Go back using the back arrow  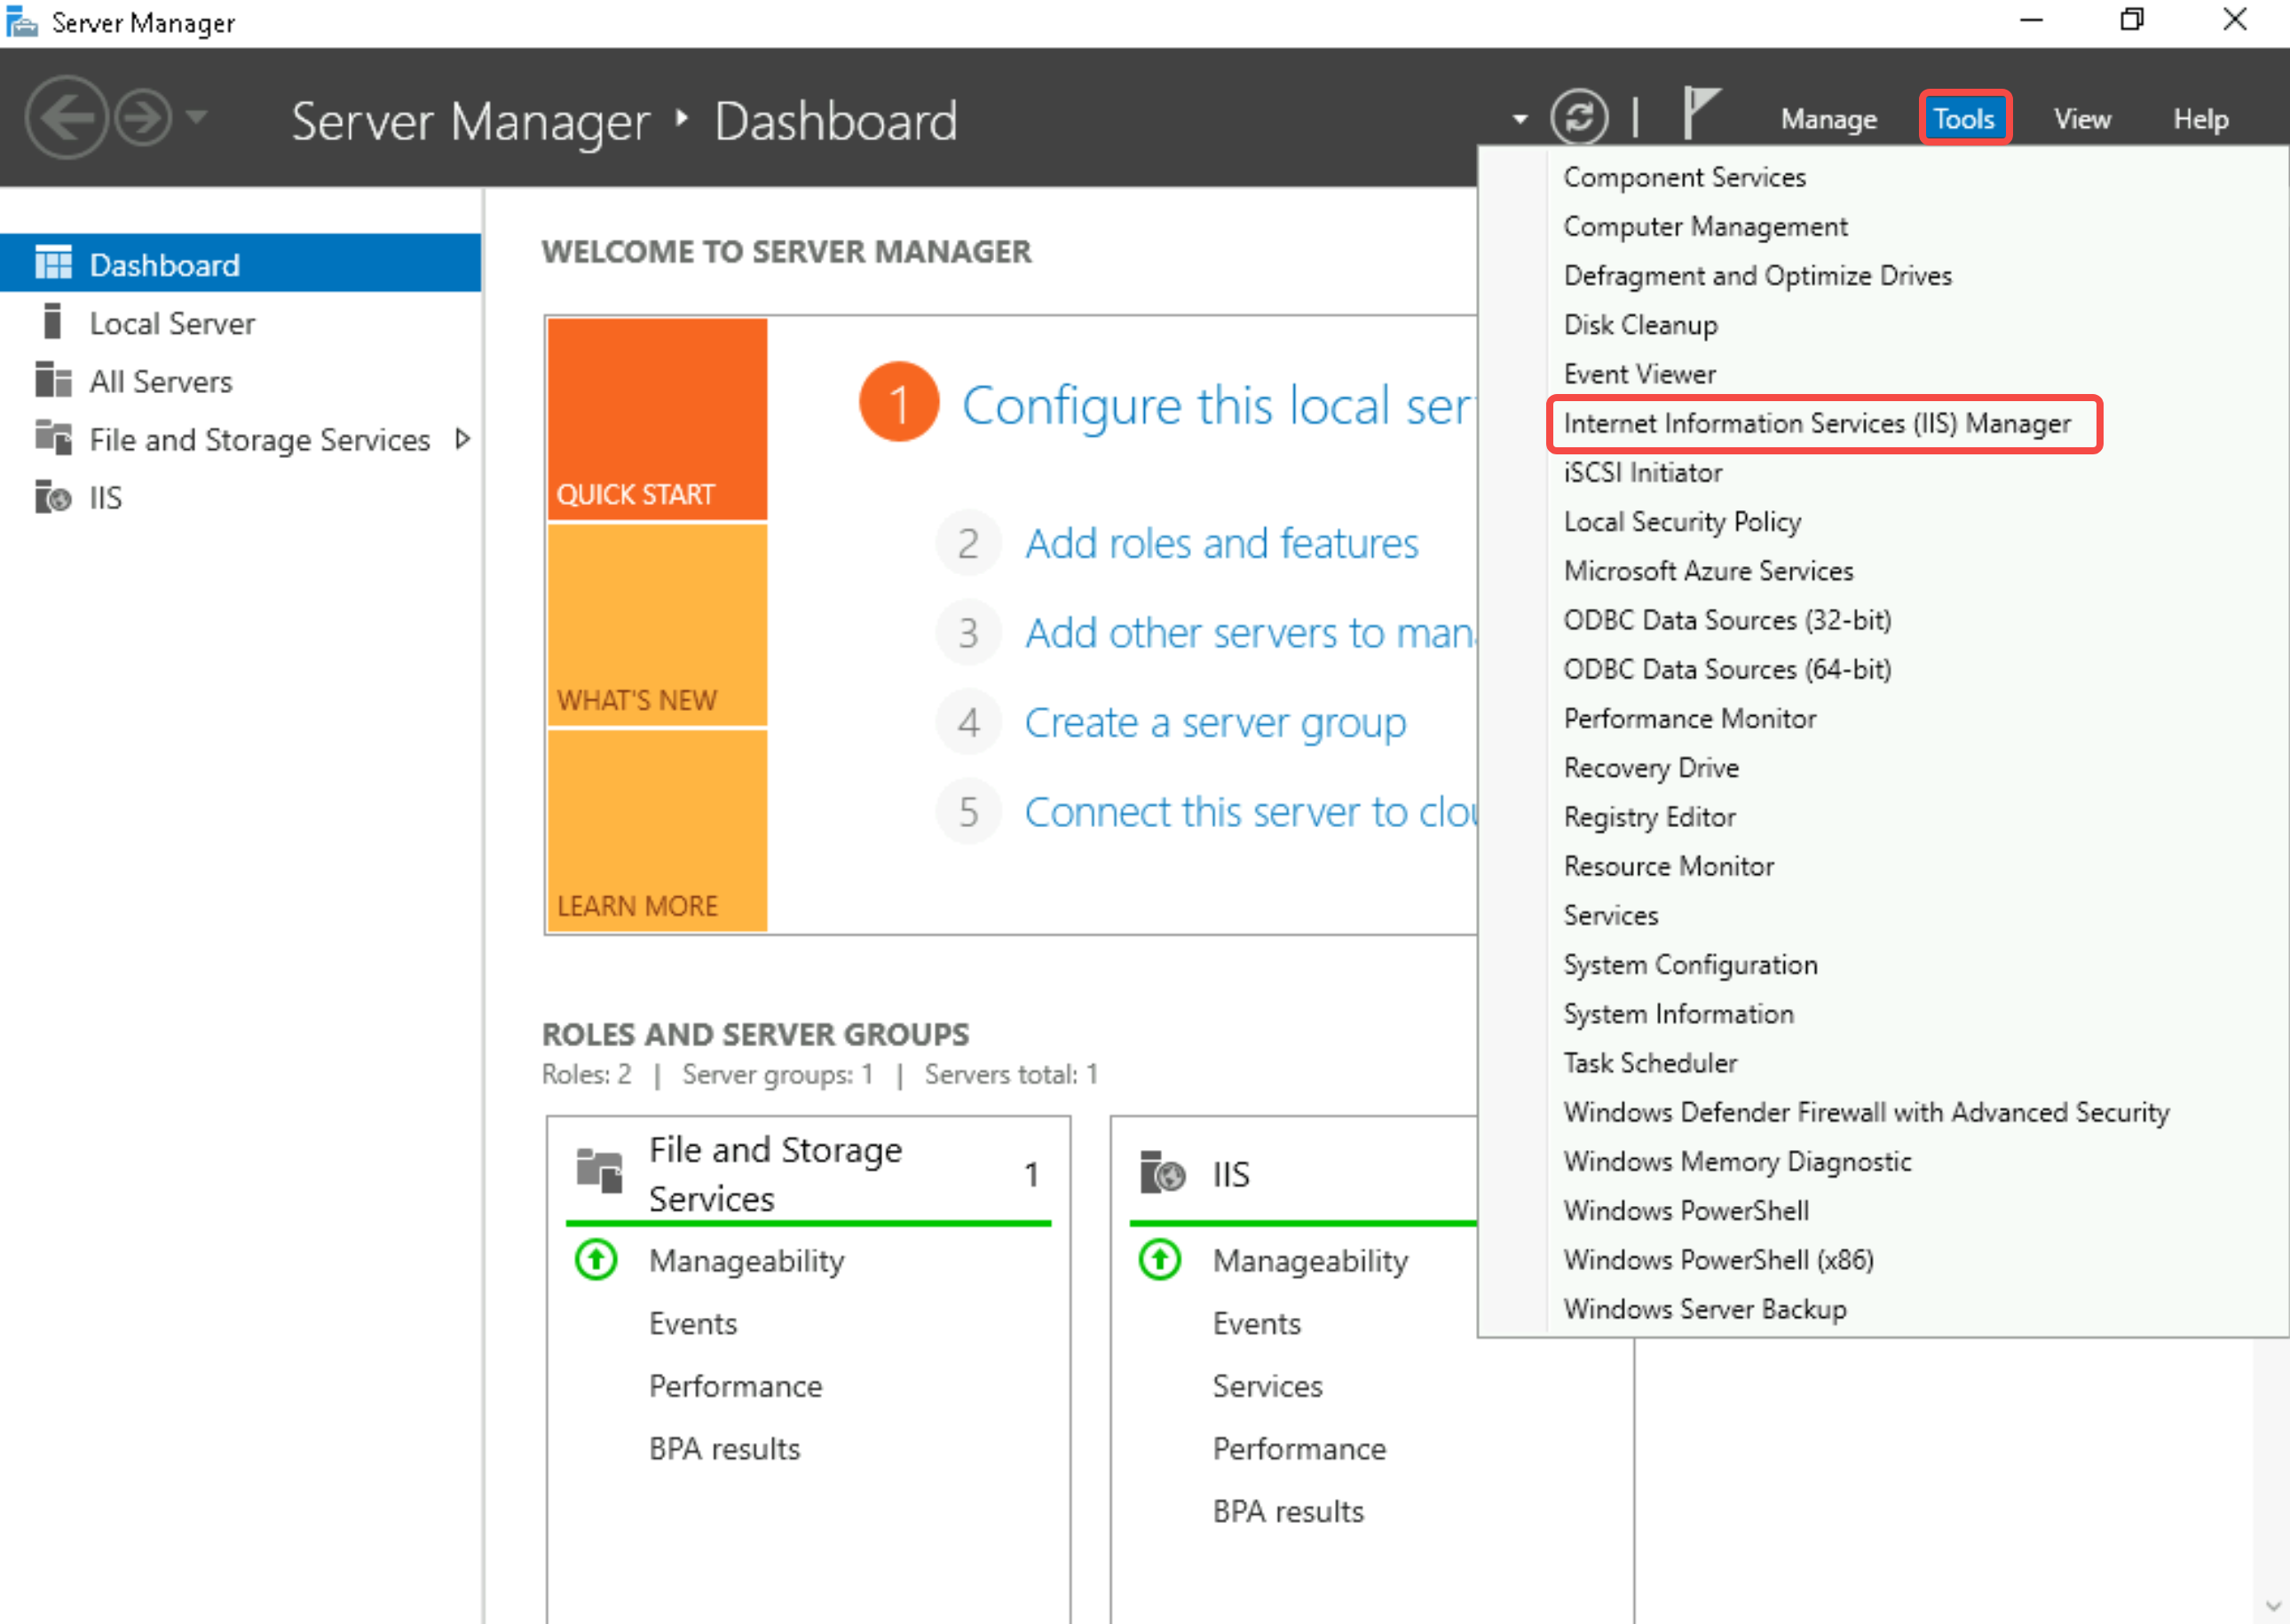pos(66,118)
